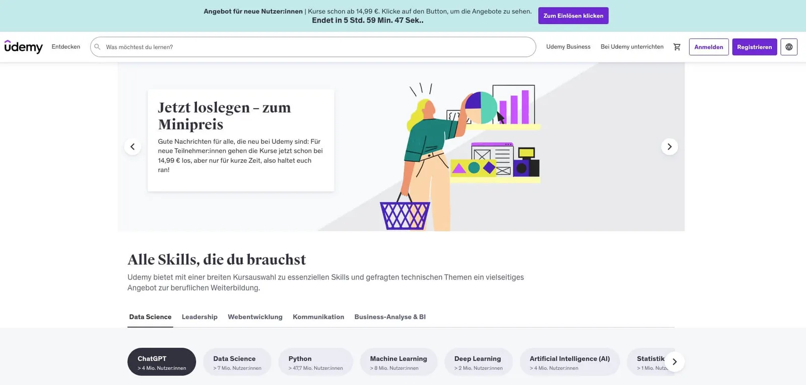Show more skill topics with right arrow

tap(675, 362)
